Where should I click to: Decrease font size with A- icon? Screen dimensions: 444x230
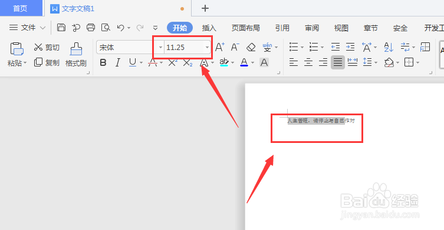[235, 47]
